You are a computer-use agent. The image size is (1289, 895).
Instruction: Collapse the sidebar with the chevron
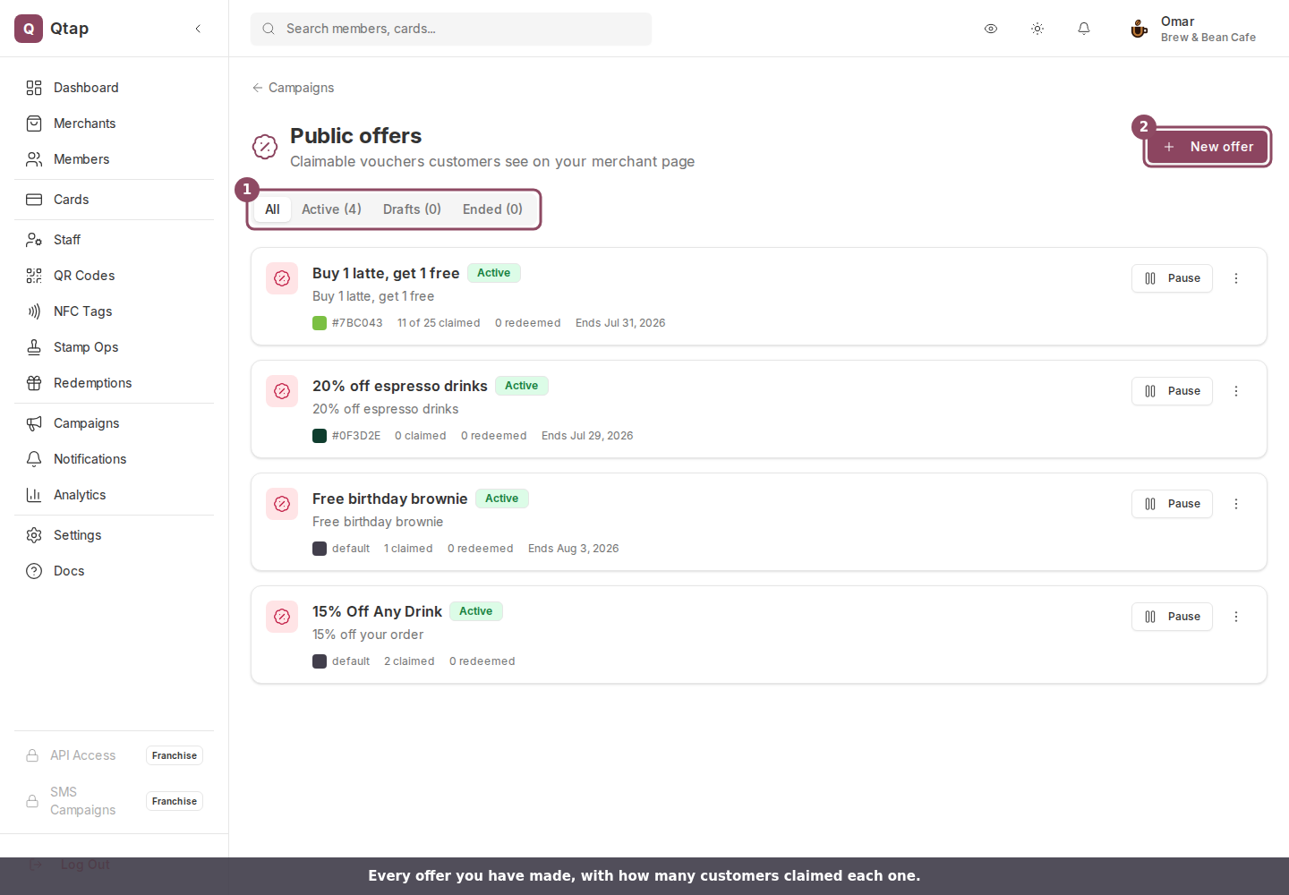click(x=198, y=29)
